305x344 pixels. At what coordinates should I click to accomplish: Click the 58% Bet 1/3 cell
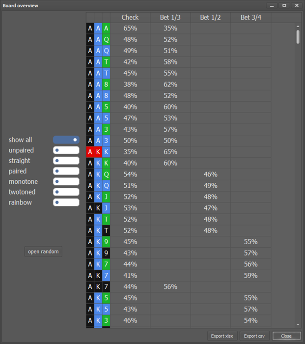pos(170,62)
